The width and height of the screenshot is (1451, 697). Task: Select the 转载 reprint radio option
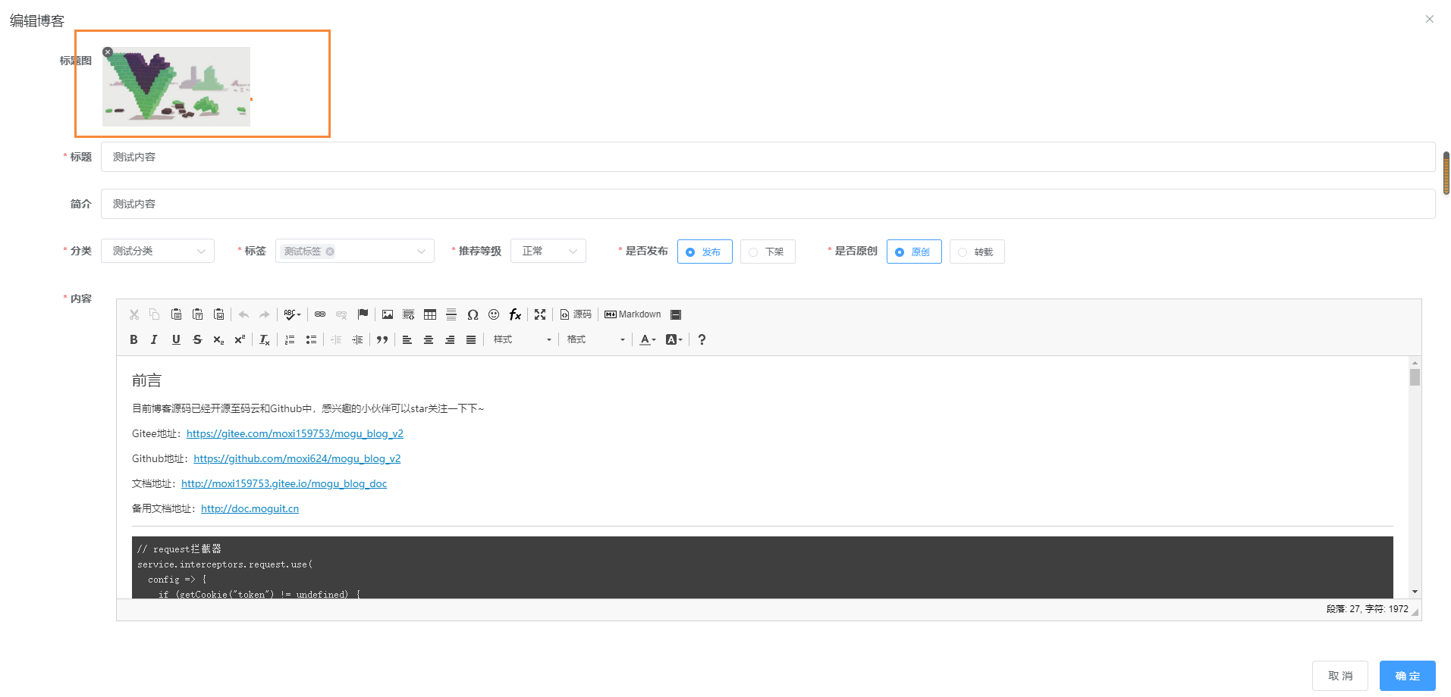tap(977, 252)
